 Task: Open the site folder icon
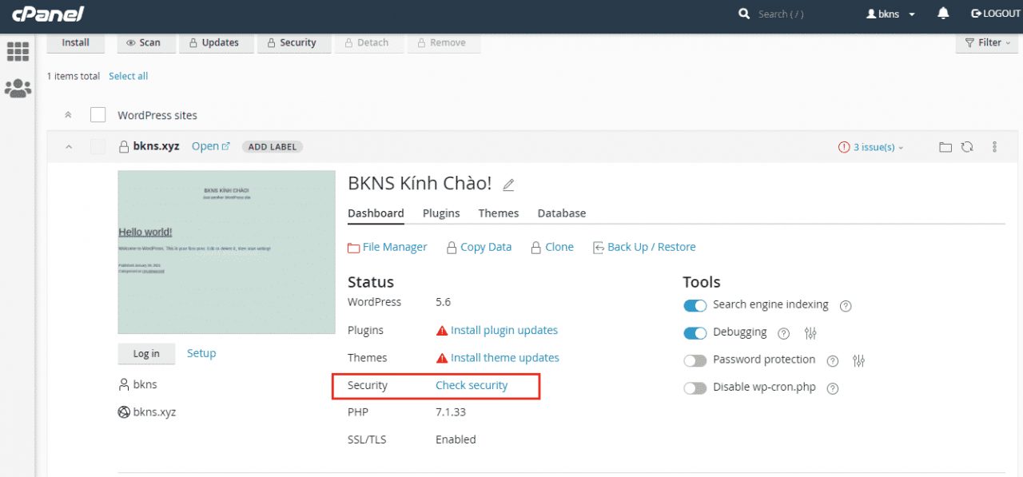tap(945, 147)
